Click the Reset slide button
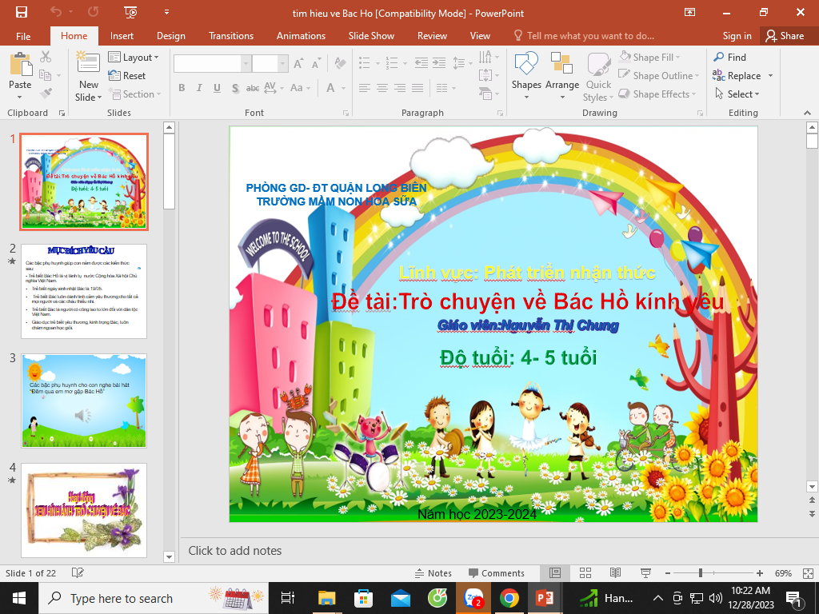 127,76
